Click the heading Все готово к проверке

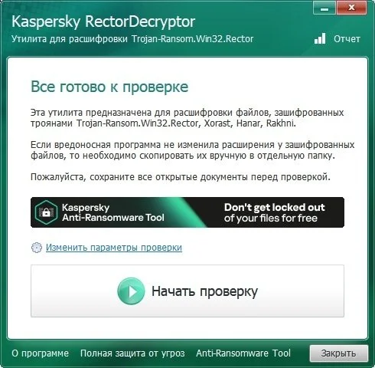click(109, 87)
